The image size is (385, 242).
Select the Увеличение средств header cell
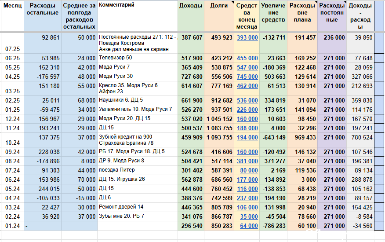(273, 16)
